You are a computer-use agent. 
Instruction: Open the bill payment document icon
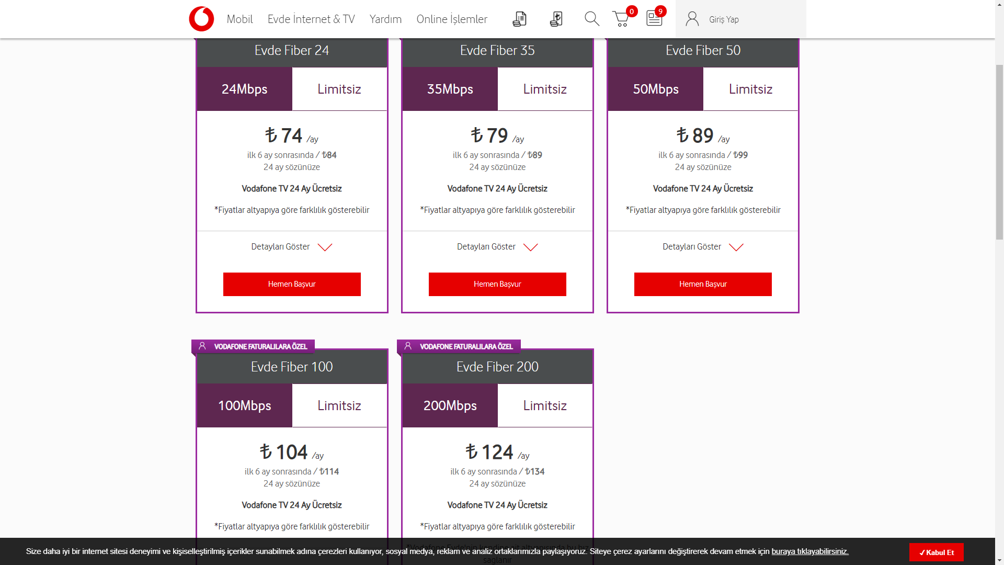coord(519,19)
